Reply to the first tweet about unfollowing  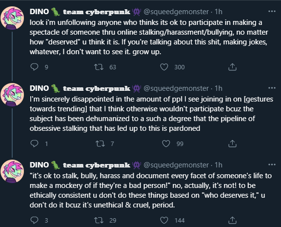click(34, 67)
